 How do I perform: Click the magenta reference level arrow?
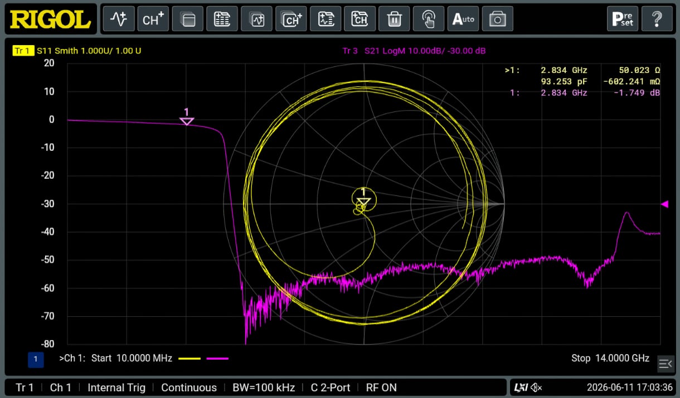click(x=664, y=204)
